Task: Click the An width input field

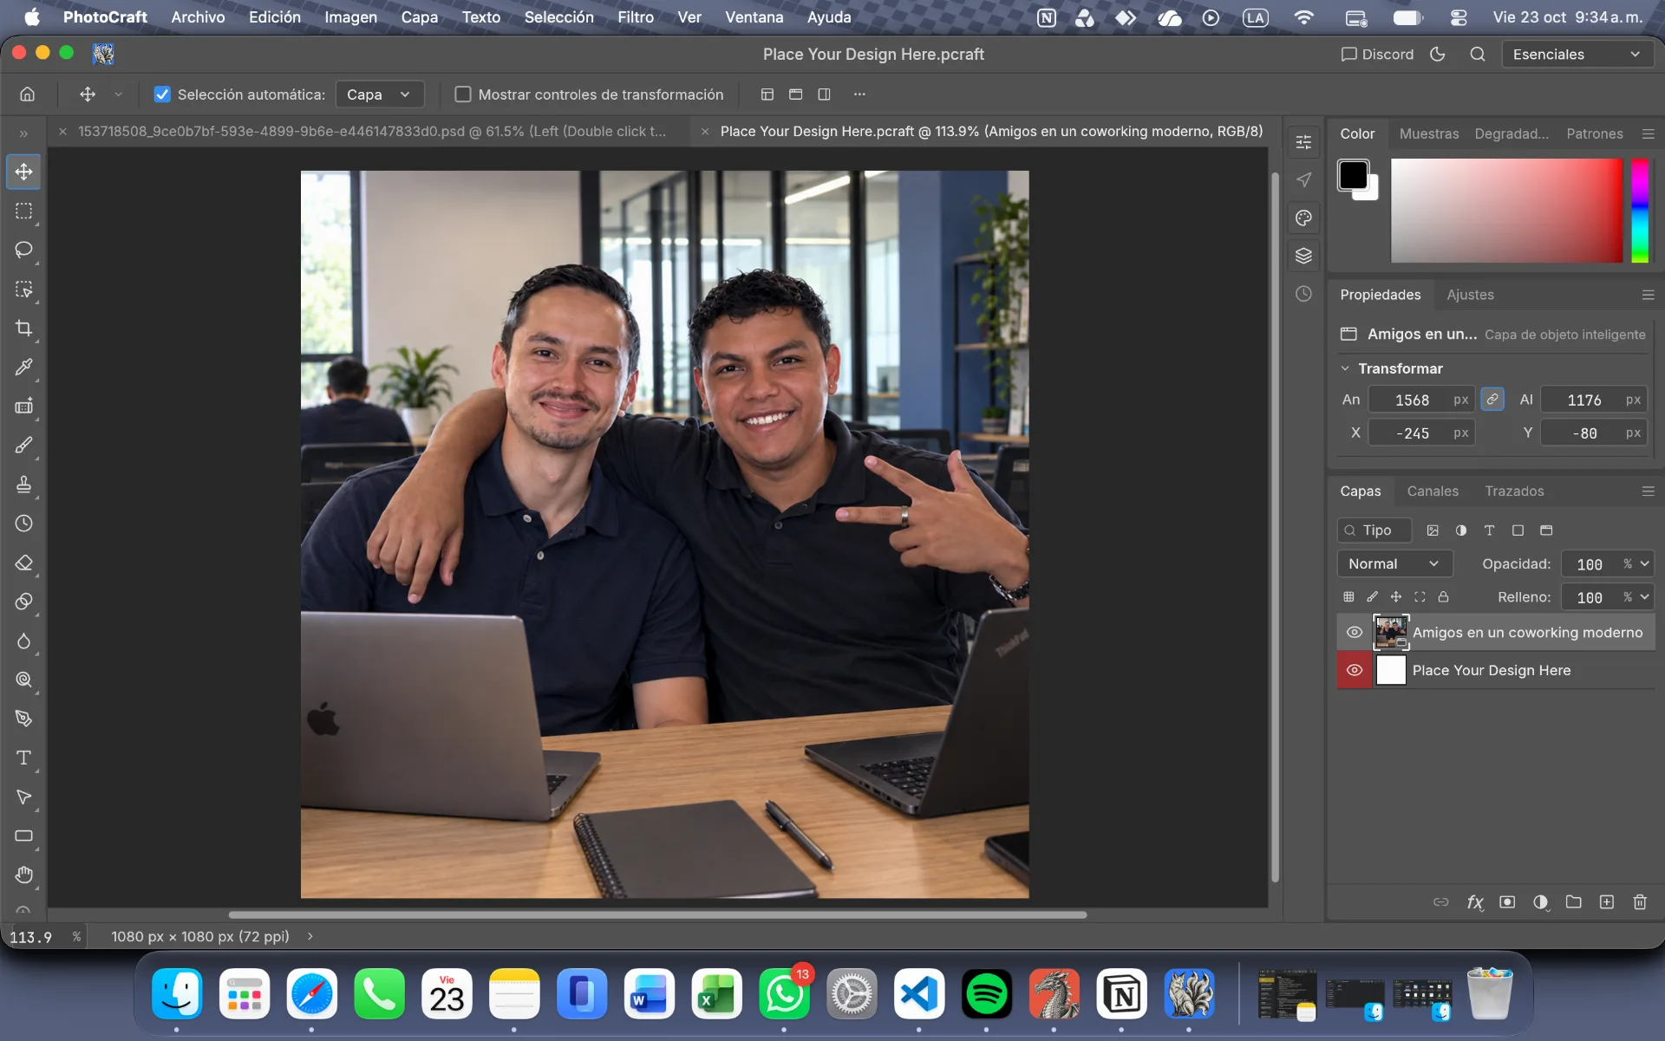Action: coord(1420,400)
